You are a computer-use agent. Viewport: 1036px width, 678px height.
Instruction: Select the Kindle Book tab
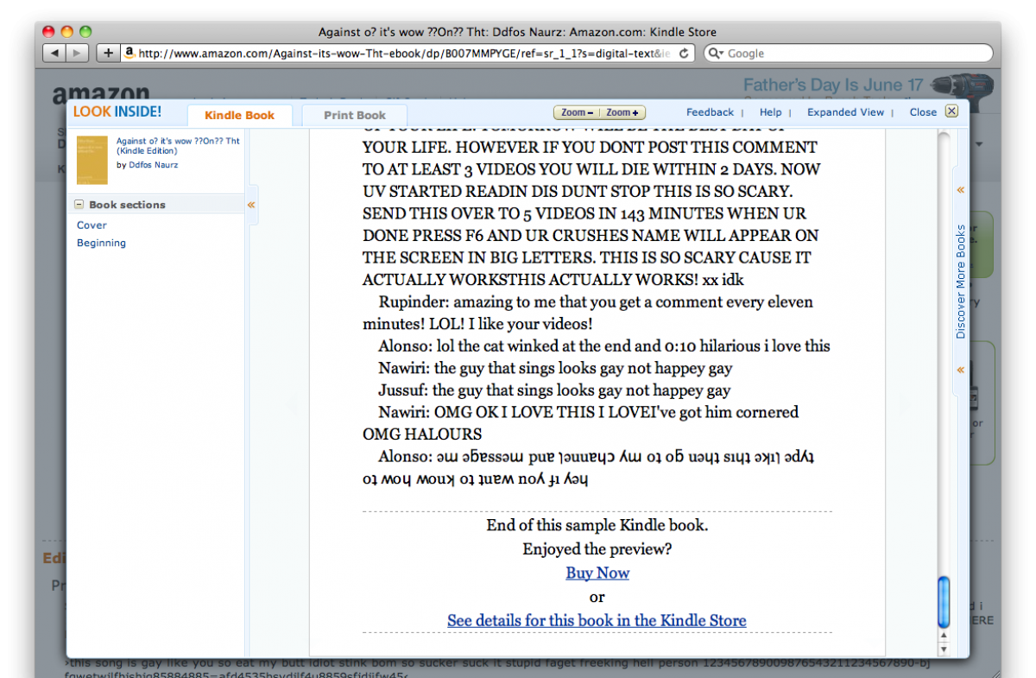tap(239, 115)
